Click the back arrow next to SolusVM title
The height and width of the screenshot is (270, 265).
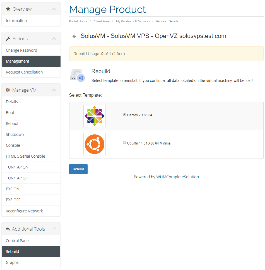(74, 36)
